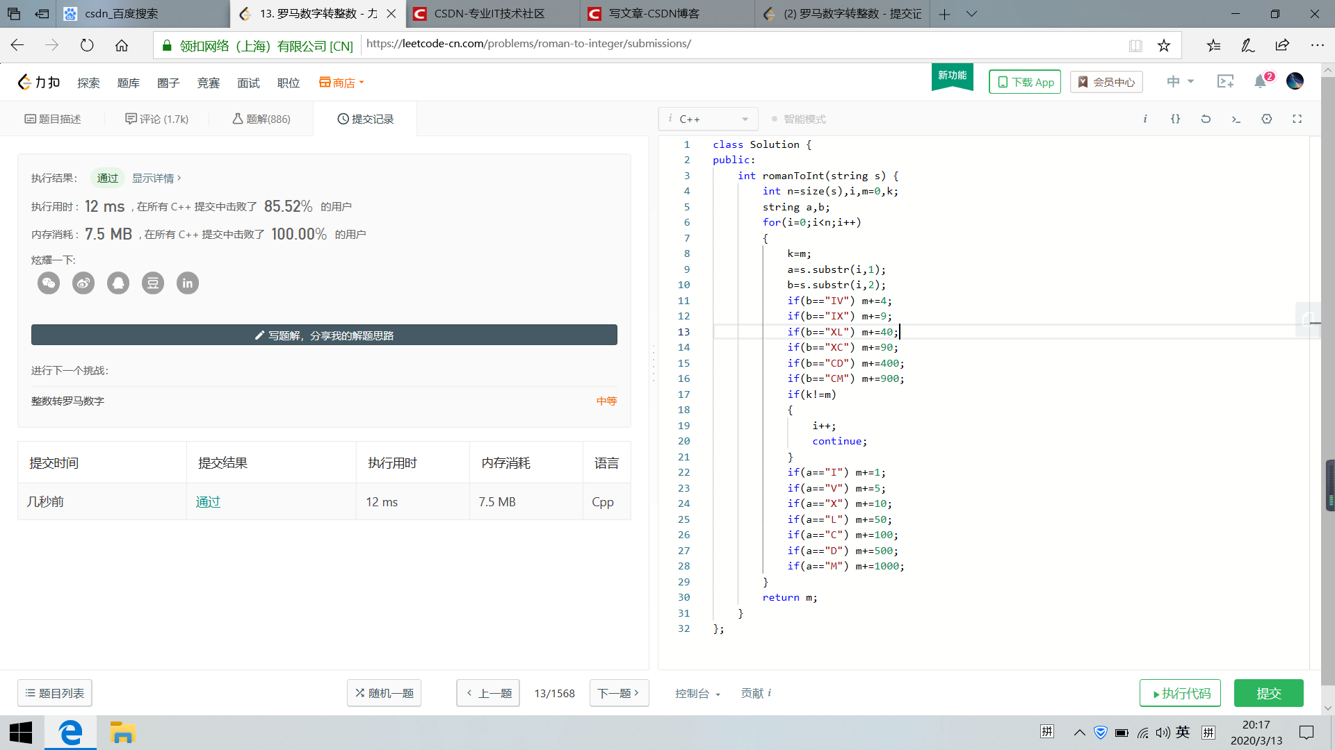1335x750 pixels.
Task: Open editor settings gear icon
Action: click(1267, 119)
